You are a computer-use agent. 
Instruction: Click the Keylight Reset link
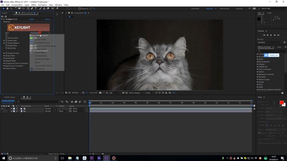point(32,19)
